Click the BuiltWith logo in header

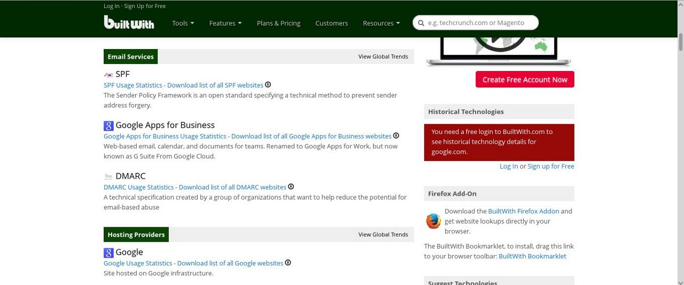pyautogui.click(x=129, y=22)
